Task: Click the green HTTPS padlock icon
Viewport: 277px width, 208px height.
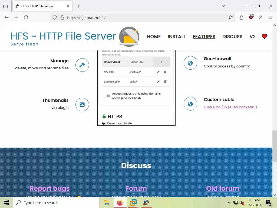Action: pos(104,116)
